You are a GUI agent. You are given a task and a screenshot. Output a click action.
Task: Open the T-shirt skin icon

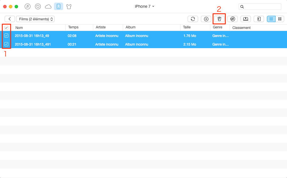click(x=69, y=7)
